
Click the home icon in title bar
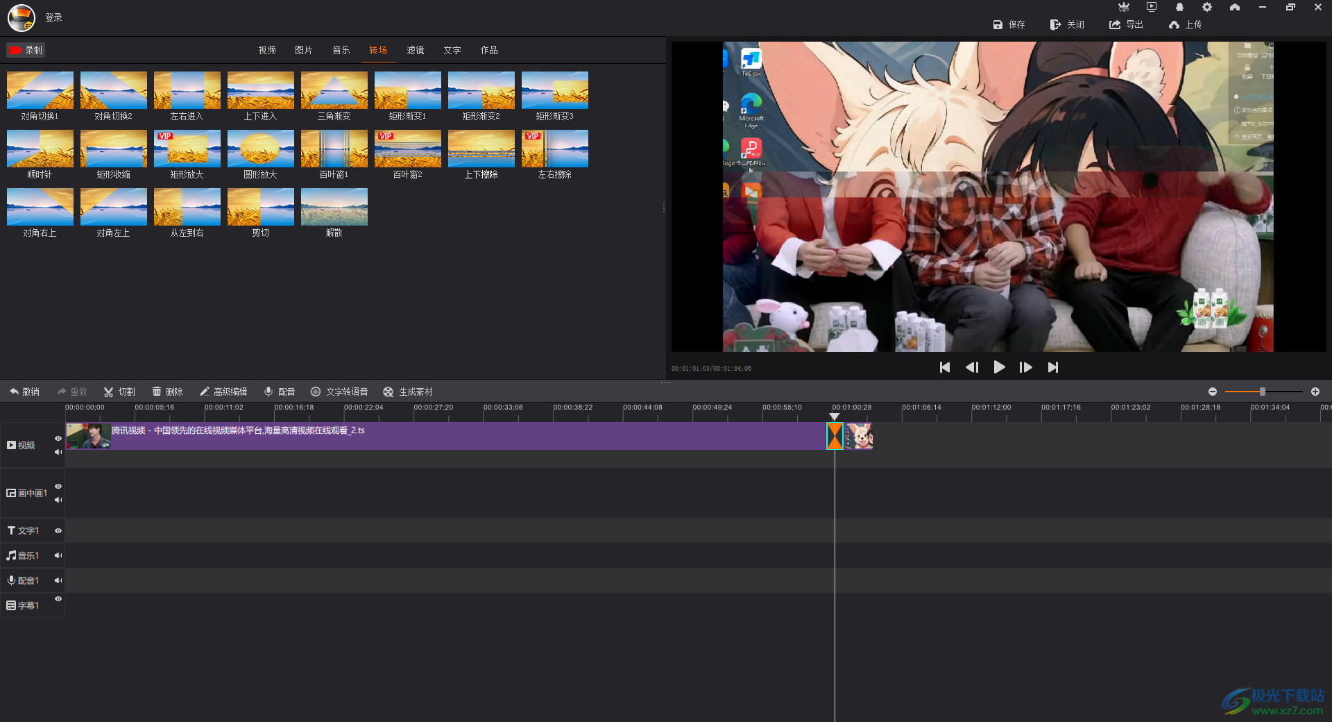point(1235,7)
